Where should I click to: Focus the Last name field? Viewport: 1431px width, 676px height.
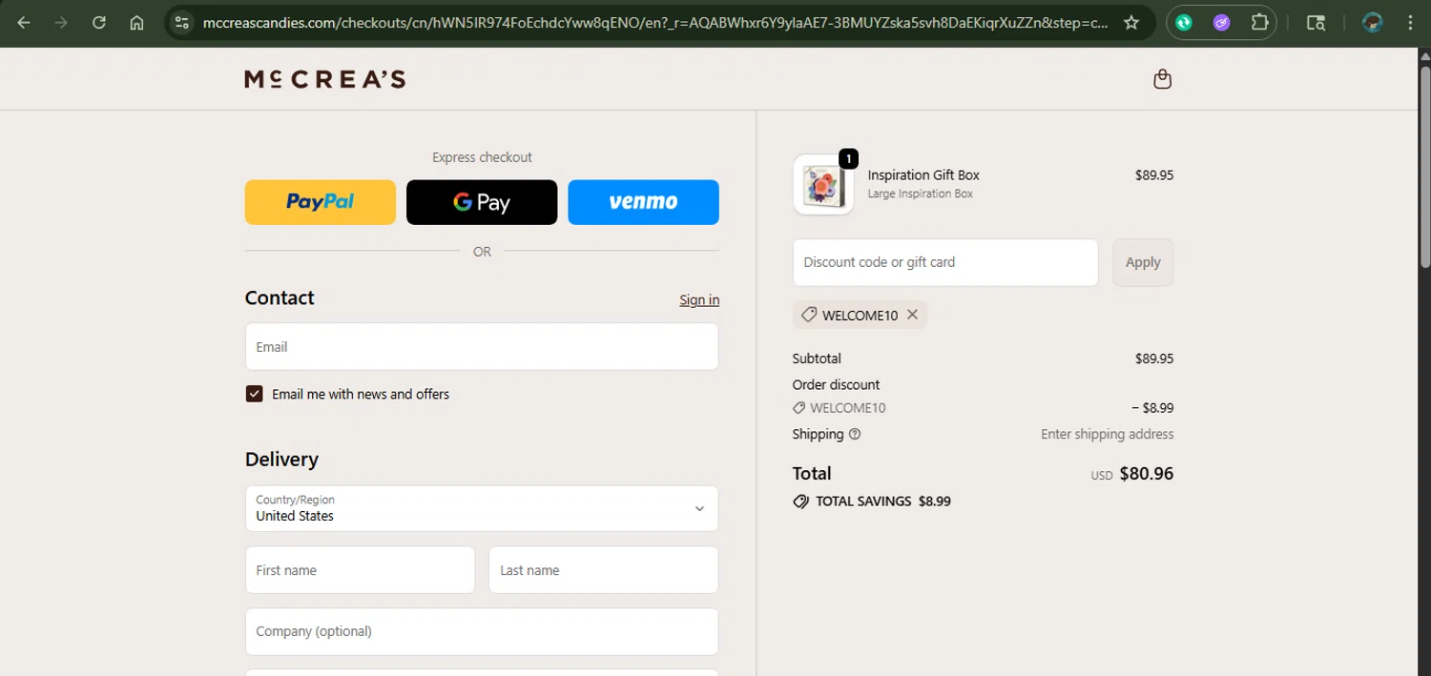tap(604, 570)
